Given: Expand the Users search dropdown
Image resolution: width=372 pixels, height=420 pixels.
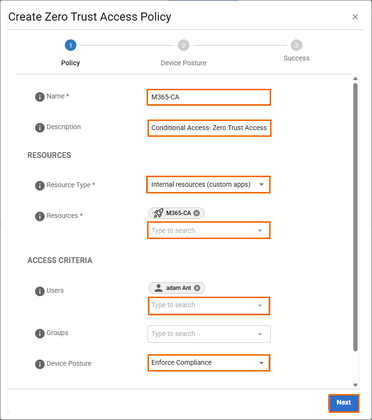Looking at the screenshot, I should (x=260, y=305).
